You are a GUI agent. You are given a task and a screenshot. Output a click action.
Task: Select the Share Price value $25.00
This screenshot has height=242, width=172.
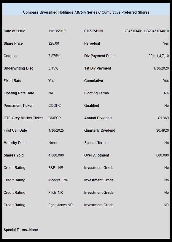[54, 43]
